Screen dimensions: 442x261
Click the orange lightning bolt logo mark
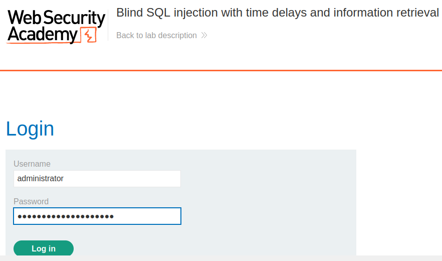89,35
